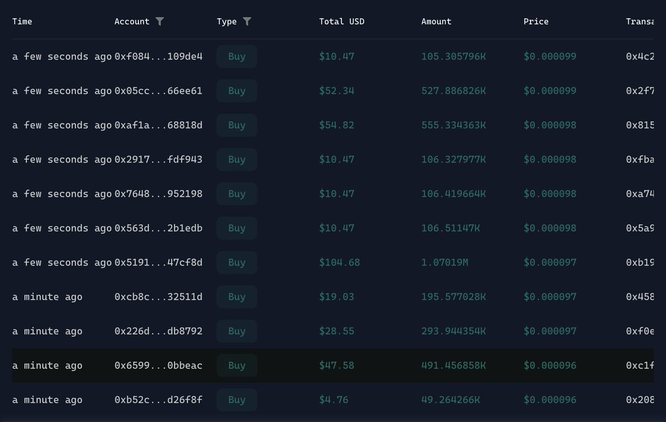Select the 527.886826K amount cell
The height and width of the screenshot is (422, 666).
point(454,91)
